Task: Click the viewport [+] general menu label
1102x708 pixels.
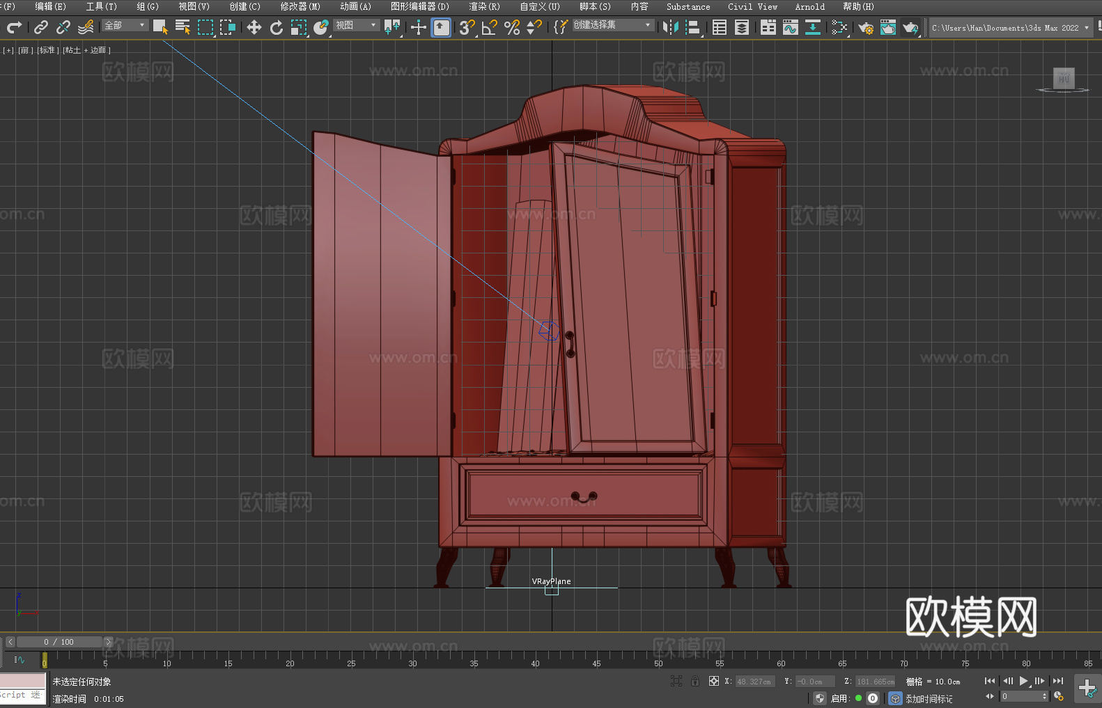Action: [x=8, y=50]
